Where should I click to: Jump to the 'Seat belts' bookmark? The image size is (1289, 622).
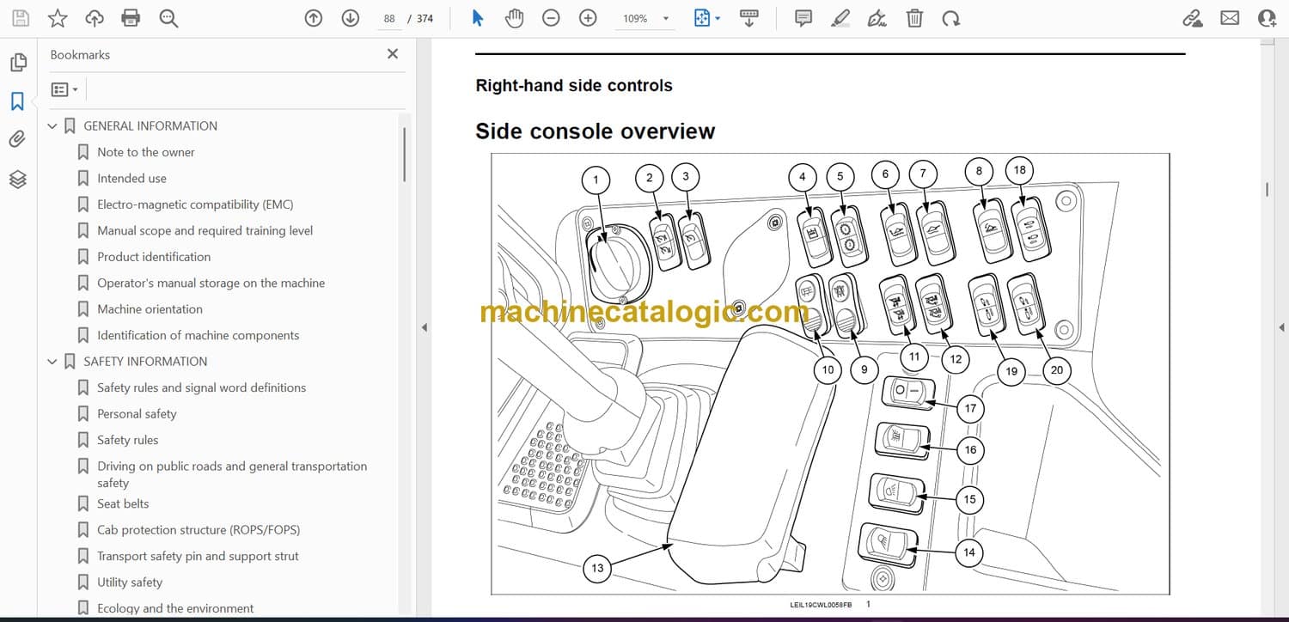click(123, 503)
